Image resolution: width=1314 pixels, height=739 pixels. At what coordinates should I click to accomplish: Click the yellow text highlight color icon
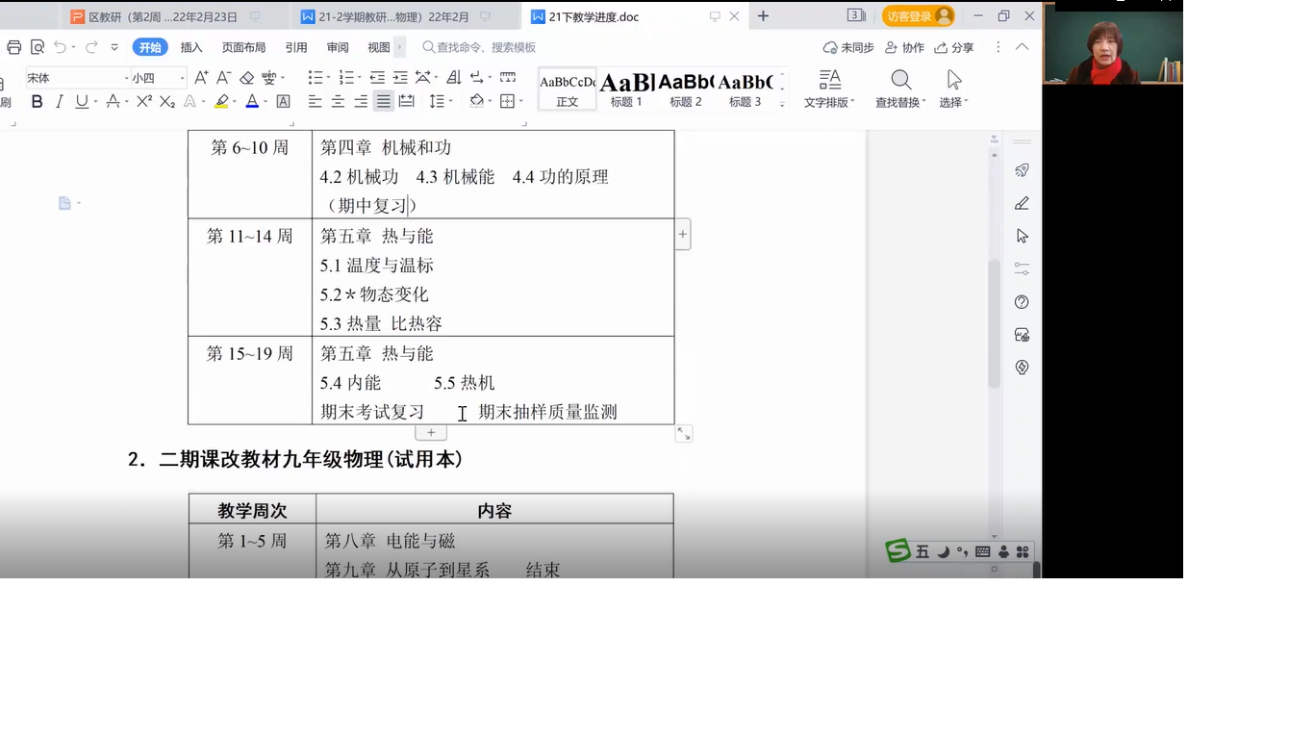point(221,102)
